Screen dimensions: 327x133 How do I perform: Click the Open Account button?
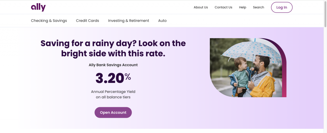click(113, 113)
